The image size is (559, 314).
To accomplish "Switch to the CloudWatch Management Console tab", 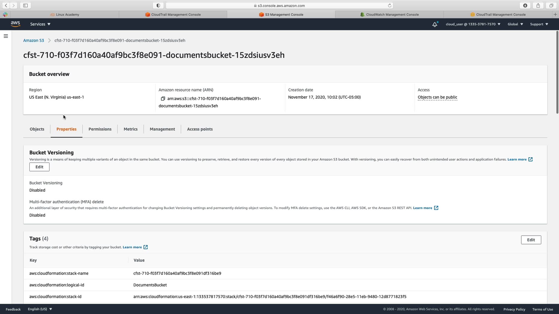I will [x=389, y=14].
